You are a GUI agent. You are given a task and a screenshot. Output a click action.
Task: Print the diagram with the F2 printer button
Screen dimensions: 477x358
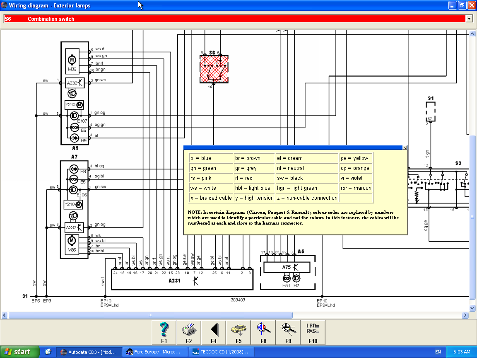click(189, 332)
